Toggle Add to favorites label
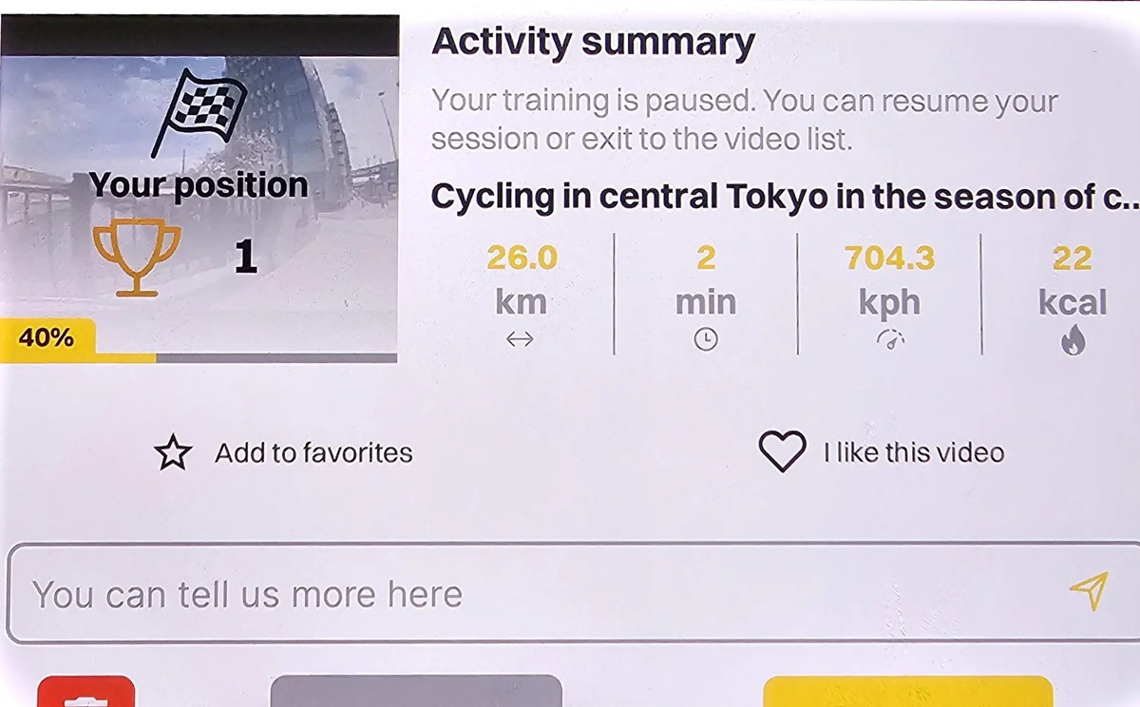 coord(313,453)
